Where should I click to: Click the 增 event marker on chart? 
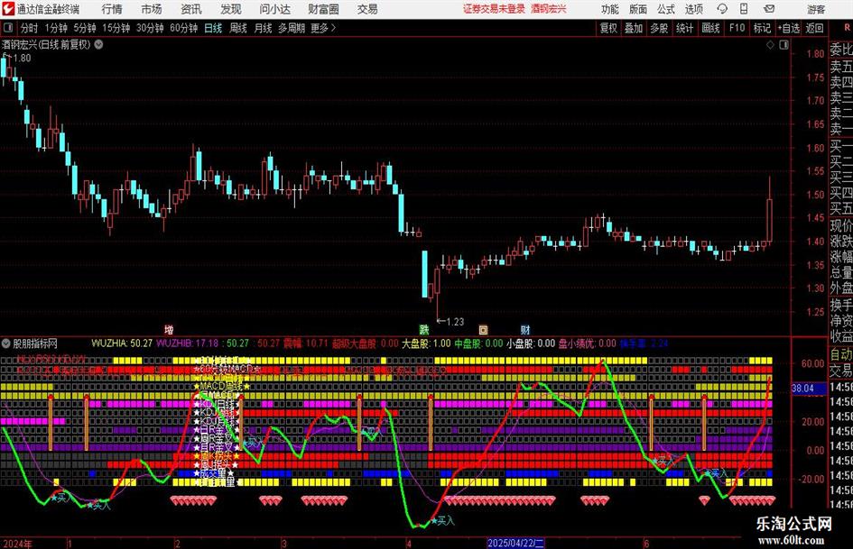point(169,329)
